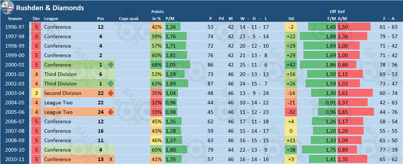Click the Rushden & Diamonds title
The height and width of the screenshot is (164, 403).
point(50,8)
